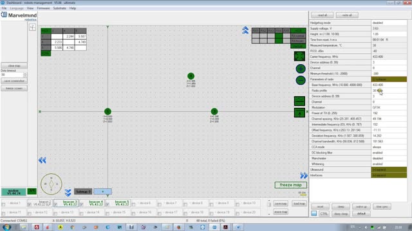Click the load map button
The image size is (412, 231).
299,203
